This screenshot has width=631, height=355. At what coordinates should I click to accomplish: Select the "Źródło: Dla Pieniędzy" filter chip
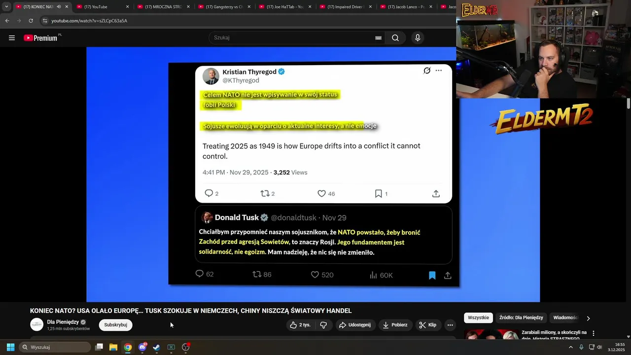click(x=521, y=318)
